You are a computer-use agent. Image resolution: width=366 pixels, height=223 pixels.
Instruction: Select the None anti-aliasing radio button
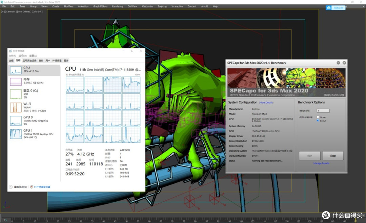[318, 117]
